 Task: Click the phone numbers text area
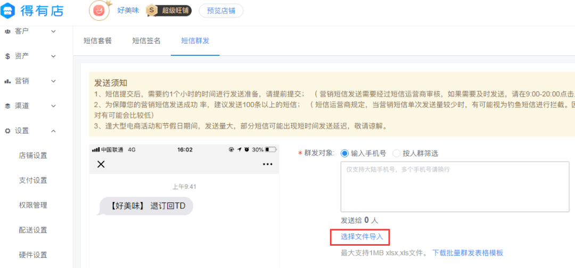(455, 187)
